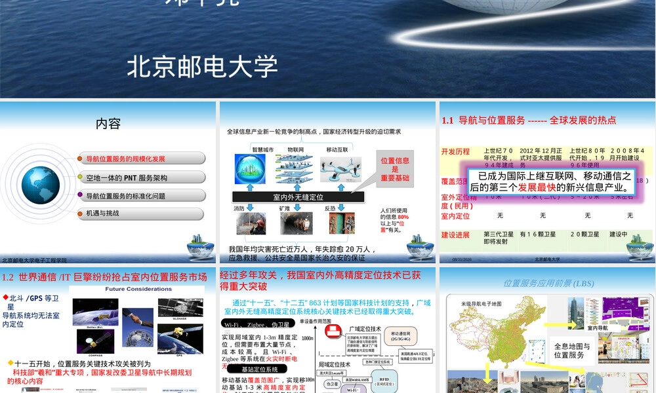This screenshot has width=656, height=393.
Task: Click the RFID box in diagram
Action: 384,381
